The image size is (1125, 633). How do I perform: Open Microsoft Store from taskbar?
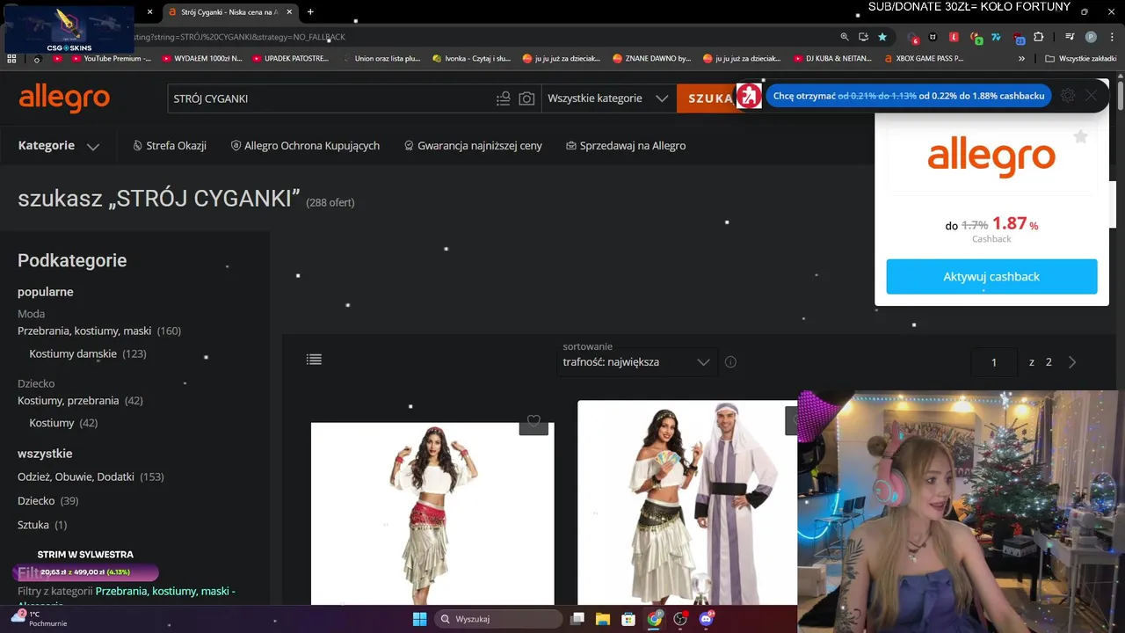coord(629,619)
